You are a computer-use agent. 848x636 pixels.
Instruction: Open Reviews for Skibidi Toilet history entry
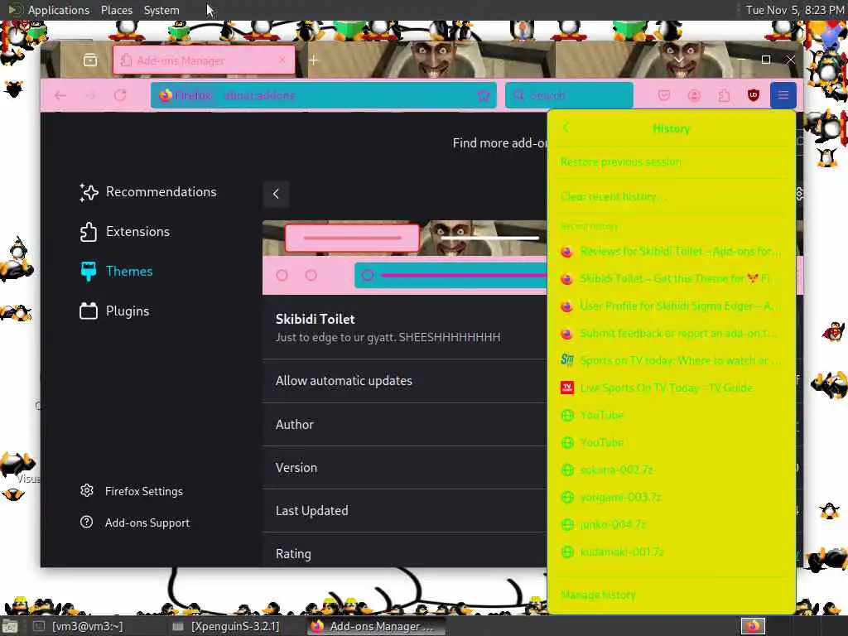point(671,252)
